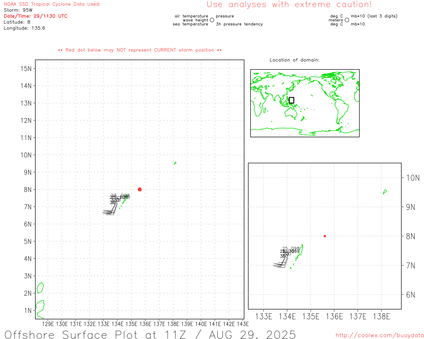Screen dimensions: 424x339
Task: Click the '143E' longitude label
Action: click(x=242, y=324)
